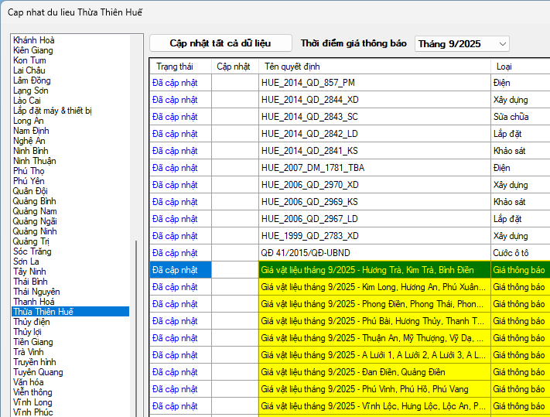Select price row 'Hương Trà, Kim Trà, Bình Điền'
The height and width of the screenshot is (417, 550).
[374, 270]
